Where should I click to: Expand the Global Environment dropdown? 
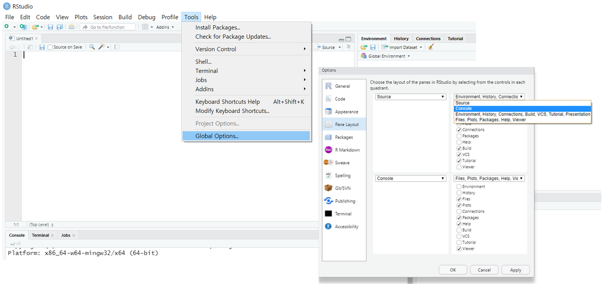pos(386,56)
